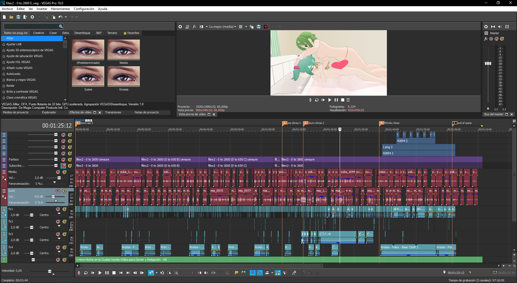Open a project with the folder icon
The image size is (517, 283).
[x=11, y=17]
